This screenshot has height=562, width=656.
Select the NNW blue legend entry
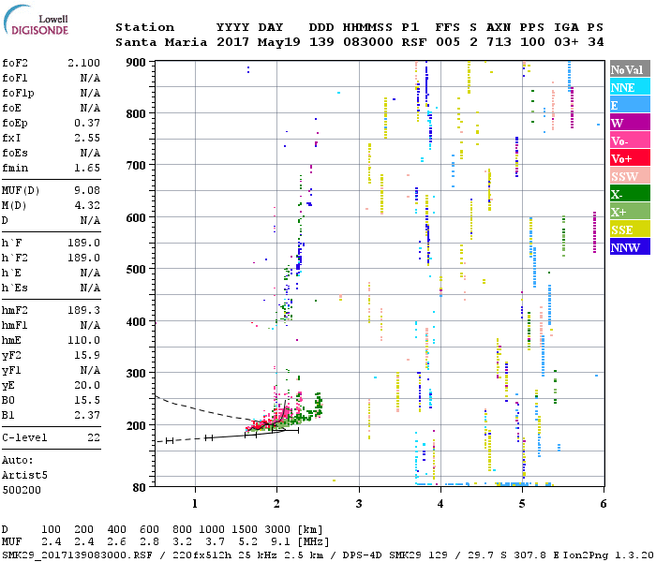point(630,247)
